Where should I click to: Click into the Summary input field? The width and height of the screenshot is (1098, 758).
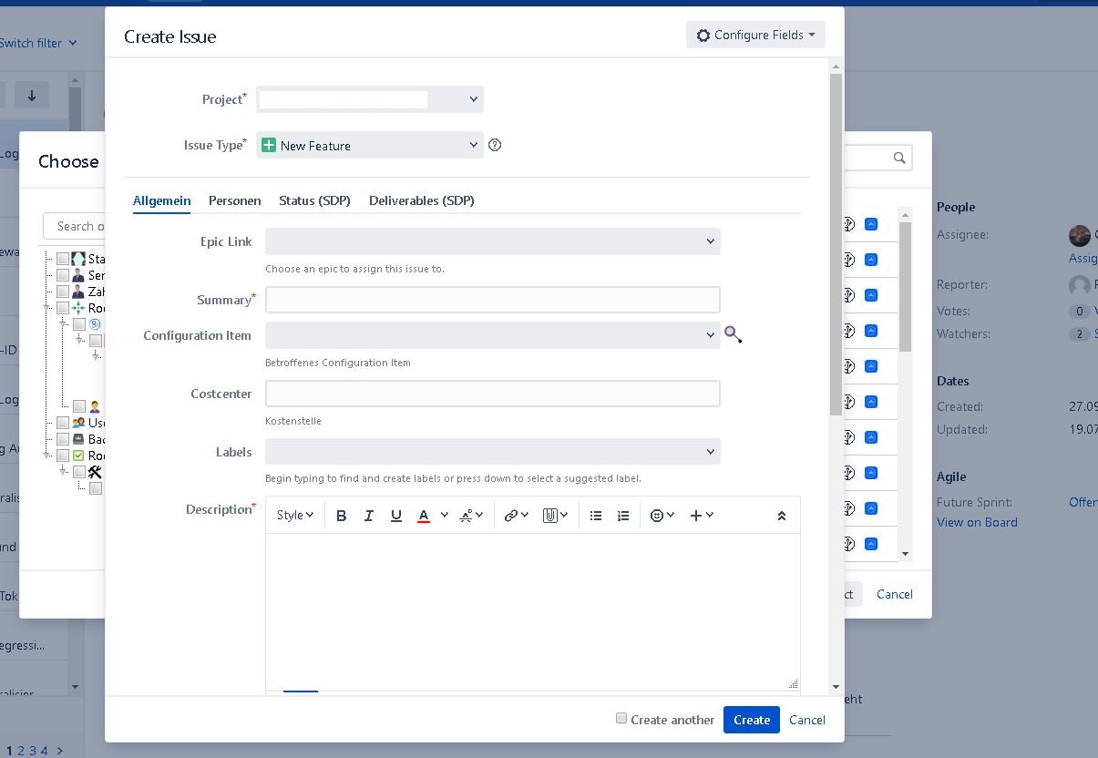click(x=493, y=300)
